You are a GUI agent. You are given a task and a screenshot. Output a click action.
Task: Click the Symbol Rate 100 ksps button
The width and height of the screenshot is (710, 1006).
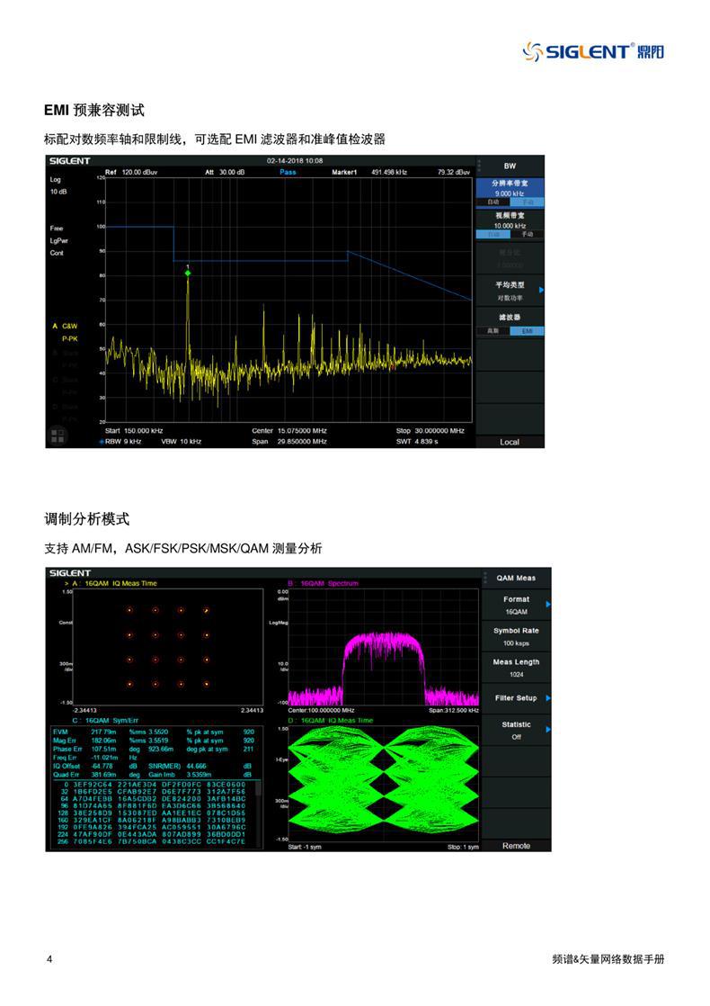517,636
